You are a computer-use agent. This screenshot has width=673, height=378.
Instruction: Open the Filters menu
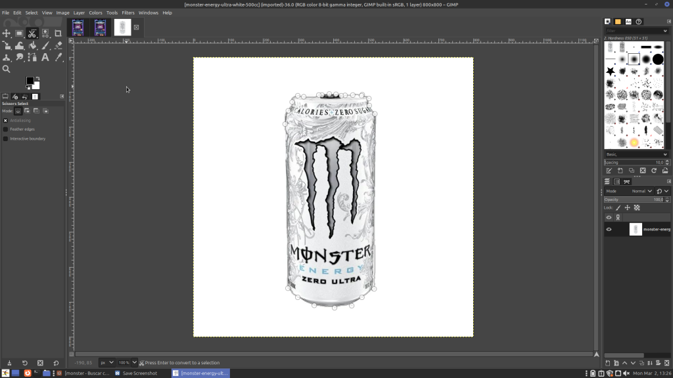pyautogui.click(x=128, y=12)
